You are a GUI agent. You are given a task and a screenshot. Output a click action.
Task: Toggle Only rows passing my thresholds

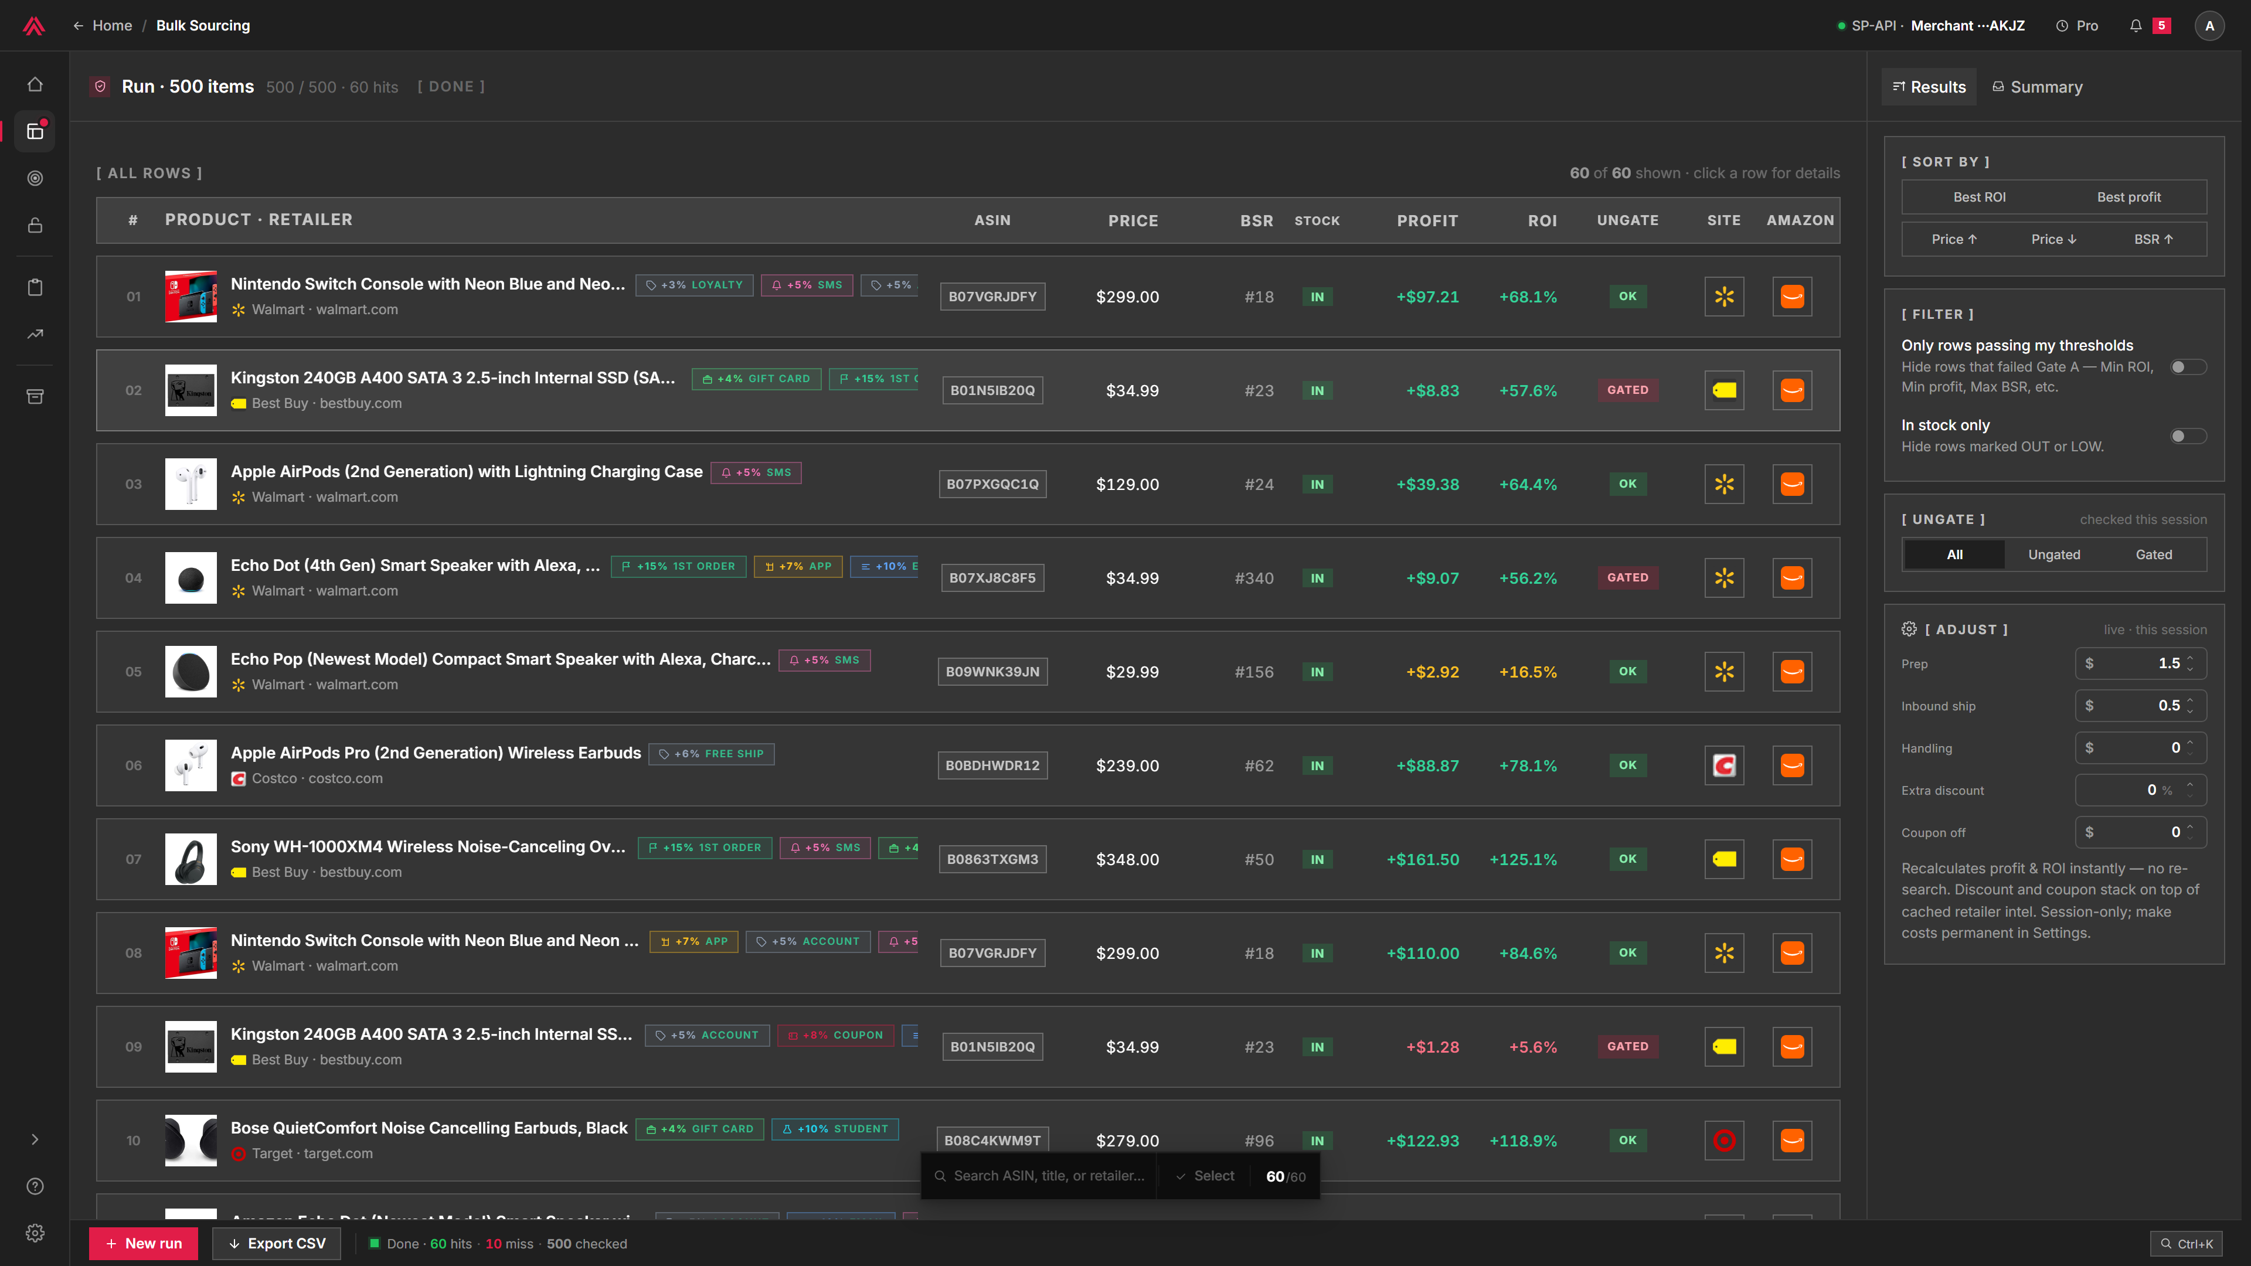(x=2189, y=367)
